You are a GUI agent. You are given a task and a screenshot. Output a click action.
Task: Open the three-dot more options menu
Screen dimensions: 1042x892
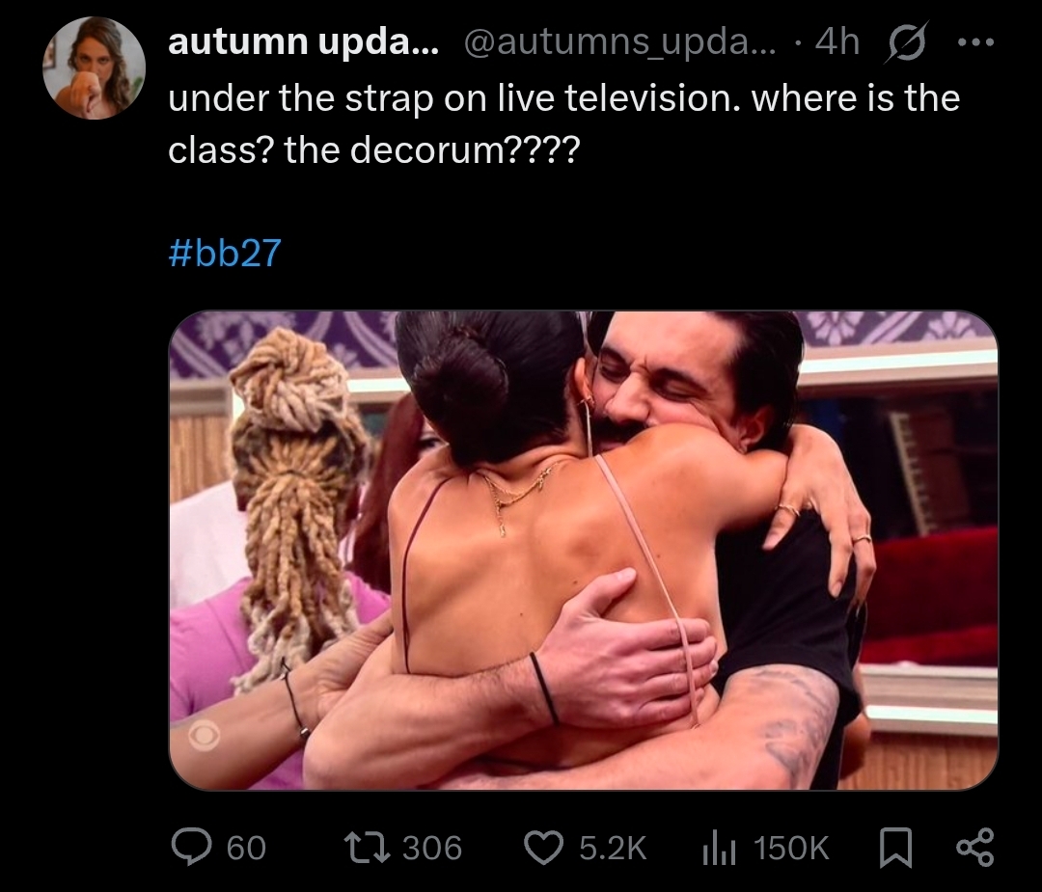tap(975, 42)
